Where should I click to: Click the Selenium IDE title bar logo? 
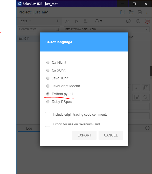pos(20,4)
